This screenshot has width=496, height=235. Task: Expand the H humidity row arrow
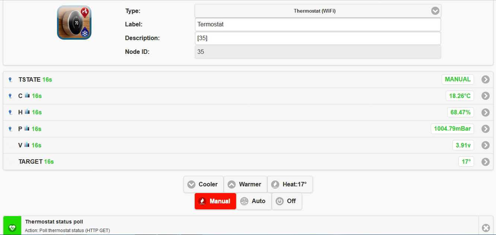tap(485, 112)
